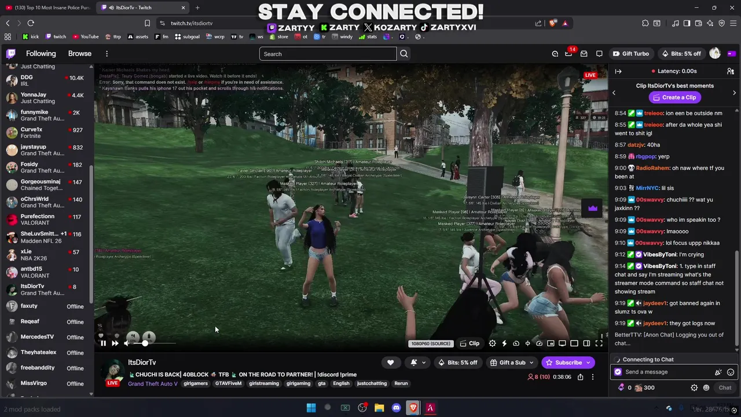741x417 pixels.
Task: Click the purple Subscribe button
Action: pyautogui.click(x=568, y=363)
